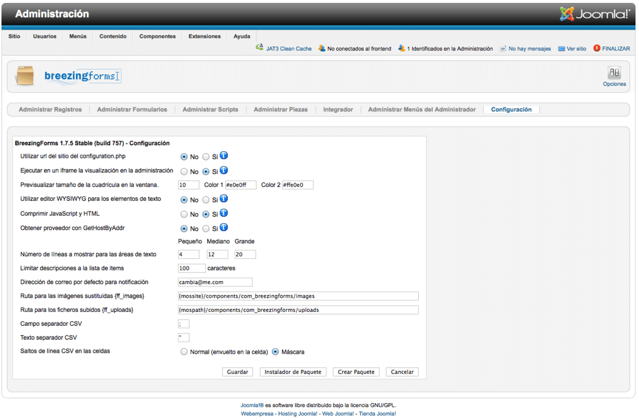The image size is (639, 420).
Task: Click the red FINALIZAR logout icon
Action: tap(597, 48)
